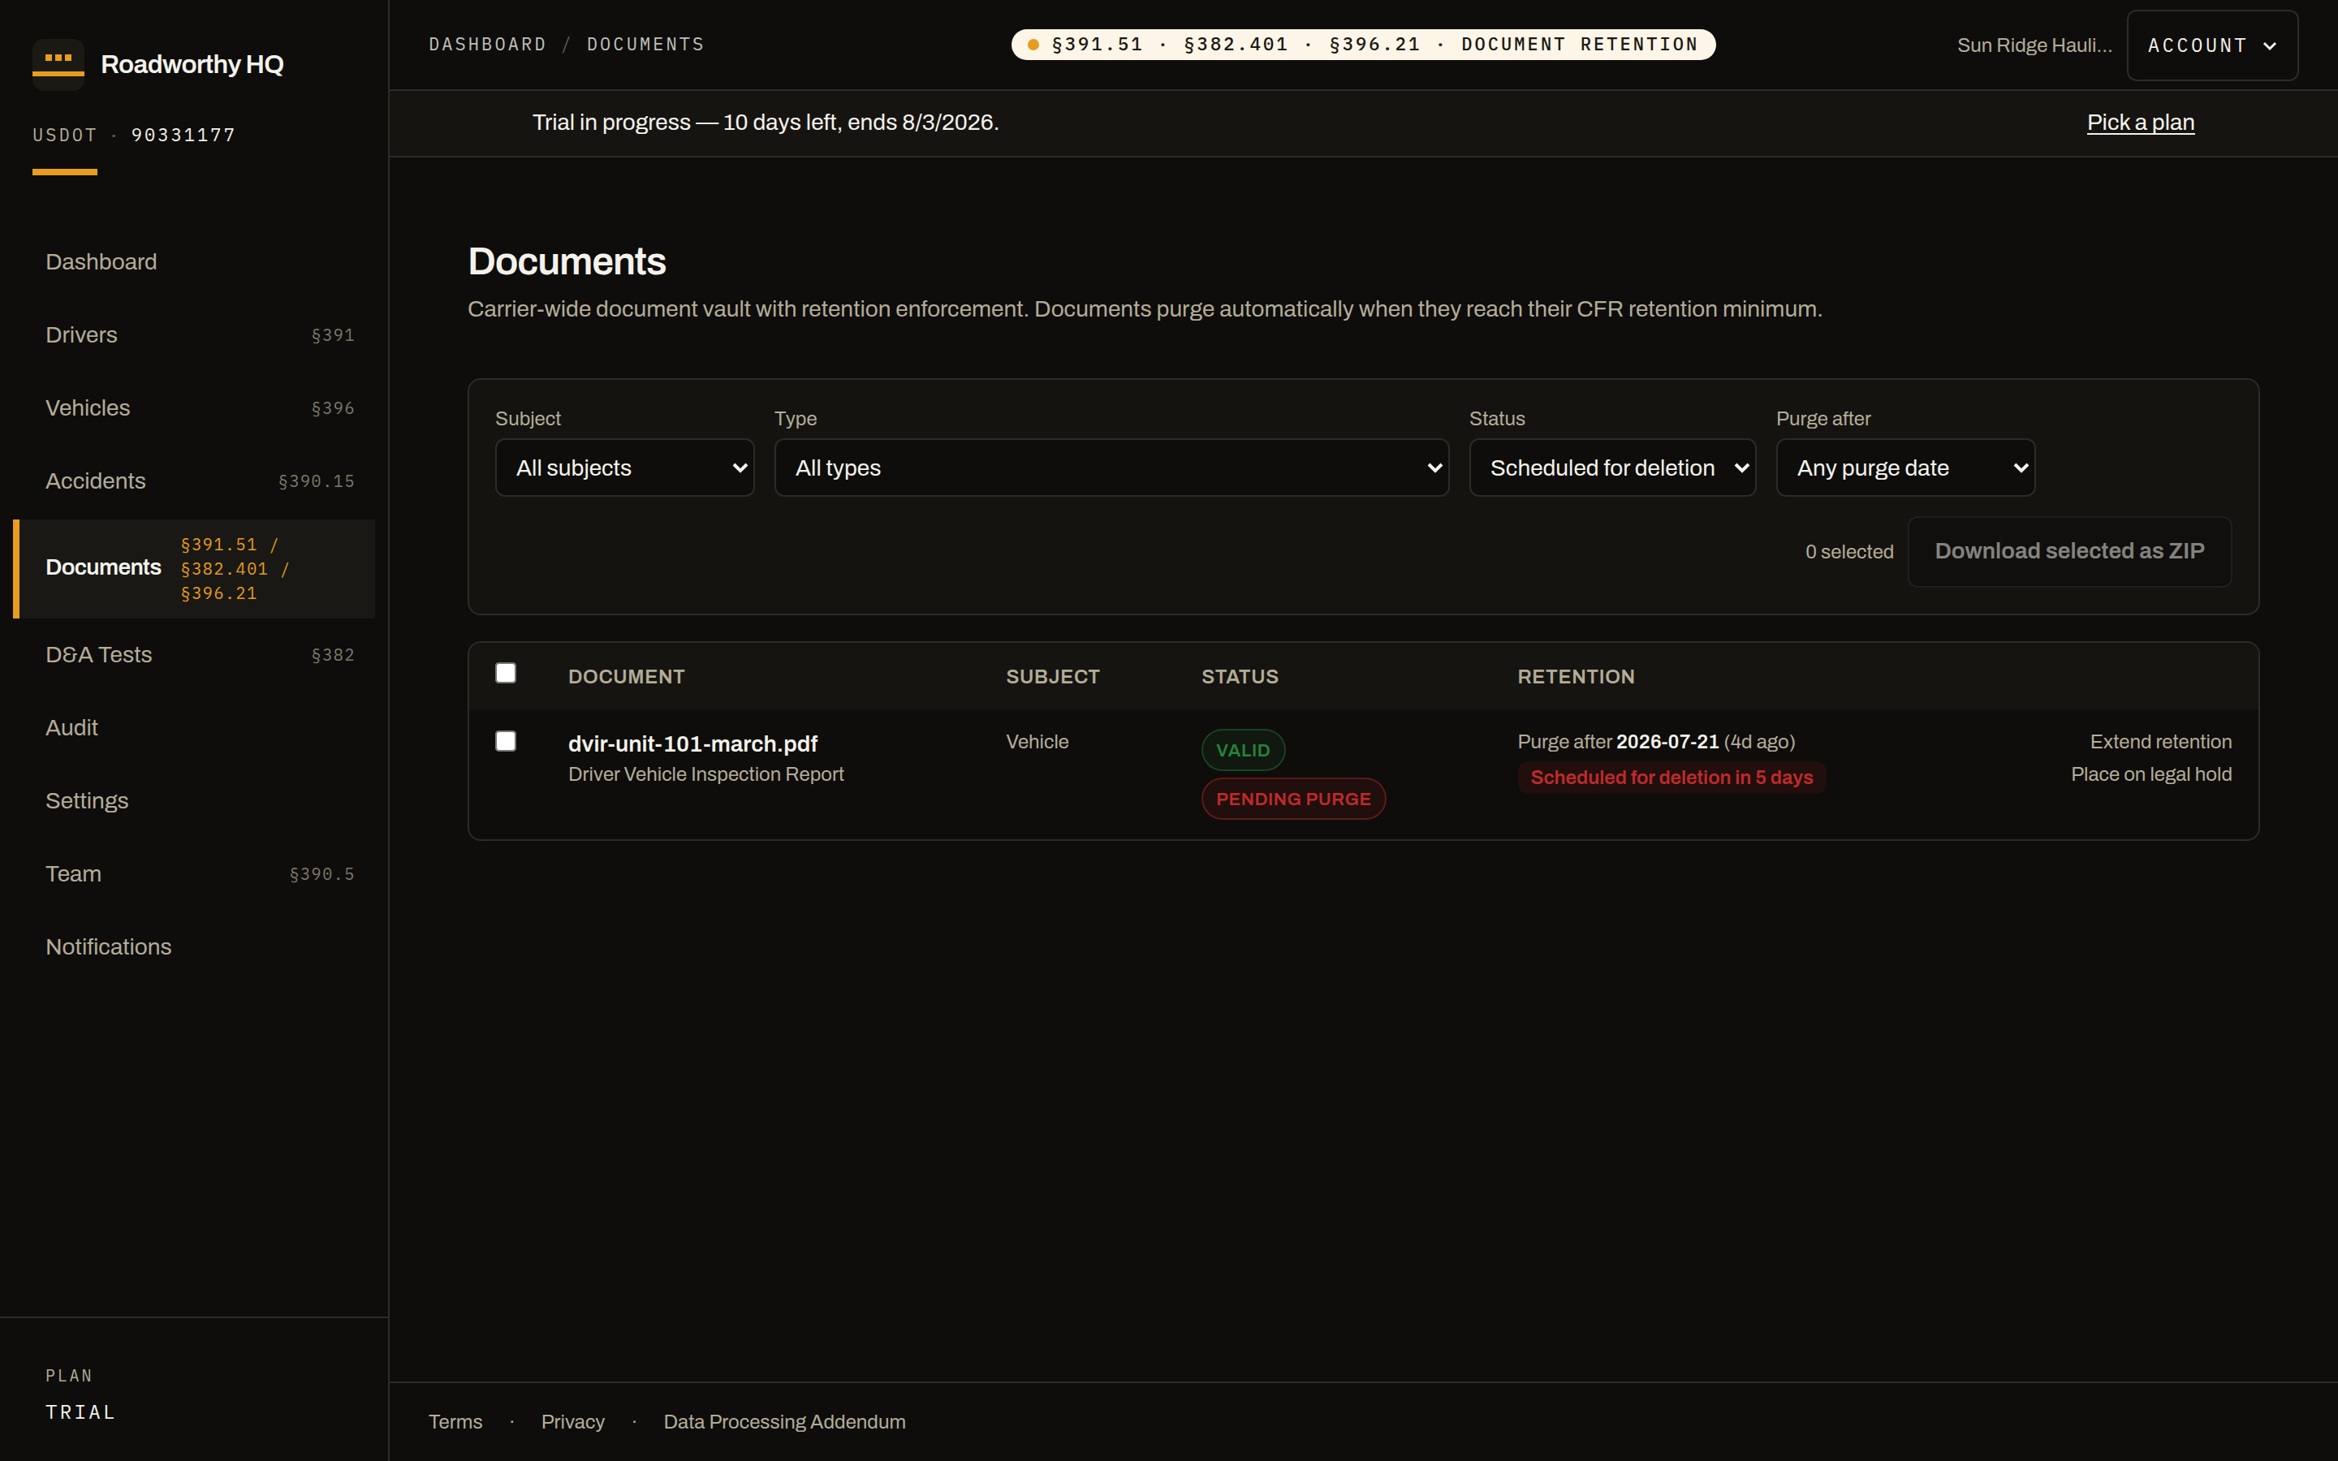2338x1461 pixels.
Task: Click the RETENTION column header
Action: (x=1576, y=676)
